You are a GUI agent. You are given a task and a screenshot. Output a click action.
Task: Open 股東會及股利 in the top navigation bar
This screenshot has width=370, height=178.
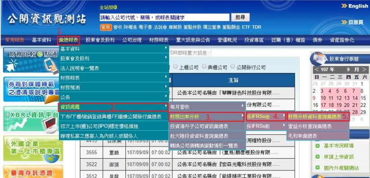point(100,40)
